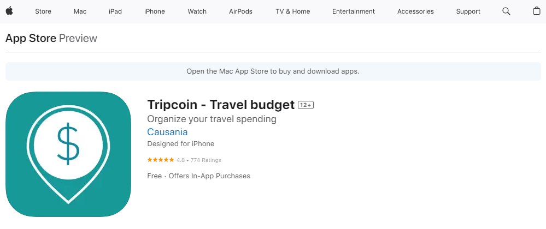Open the shopping bag icon
The height and width of the screenshot is (229, 546).
(x=537, y=11)
